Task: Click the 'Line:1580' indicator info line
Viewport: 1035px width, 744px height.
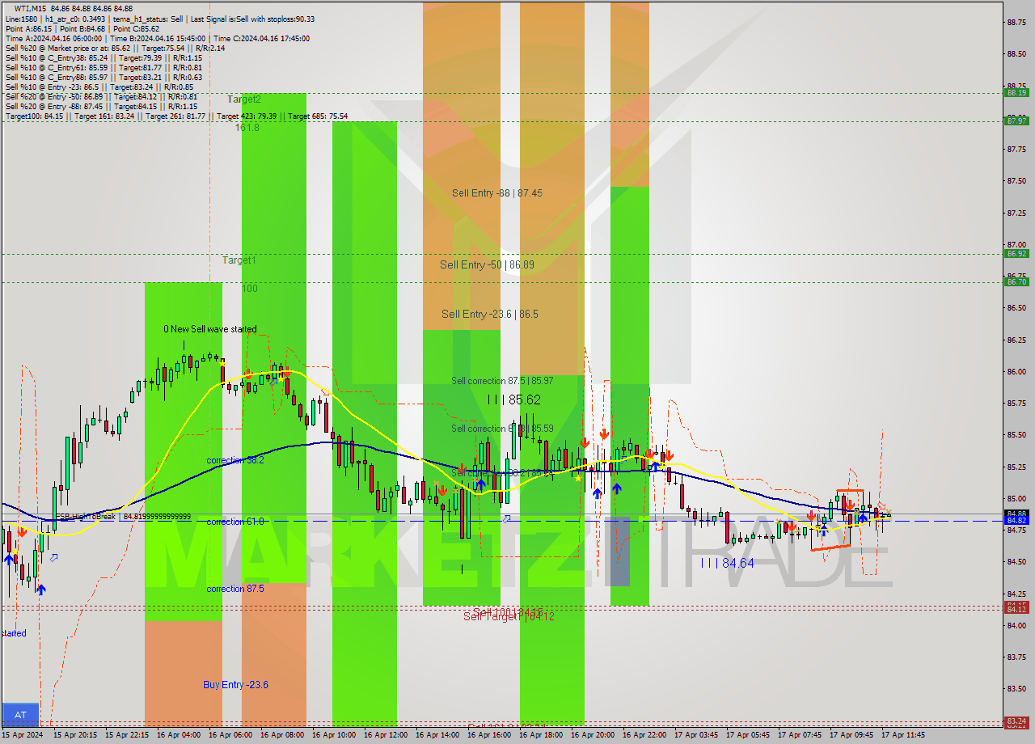Action: coord(160,19)
